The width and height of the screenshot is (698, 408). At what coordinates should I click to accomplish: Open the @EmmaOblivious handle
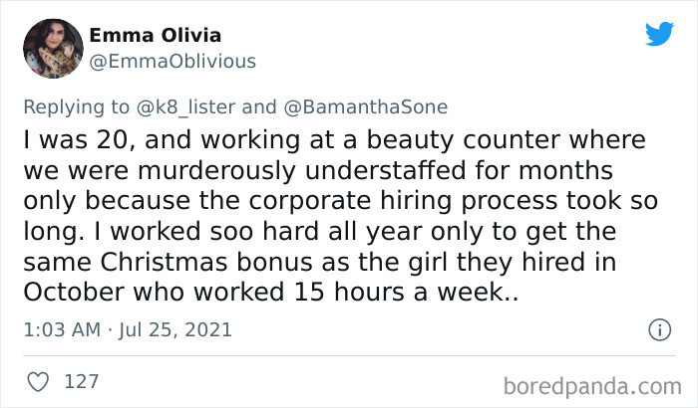tap(172, 61)
